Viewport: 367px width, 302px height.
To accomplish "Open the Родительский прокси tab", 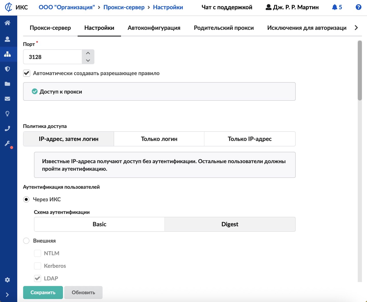I will click(x=224, y=28).
